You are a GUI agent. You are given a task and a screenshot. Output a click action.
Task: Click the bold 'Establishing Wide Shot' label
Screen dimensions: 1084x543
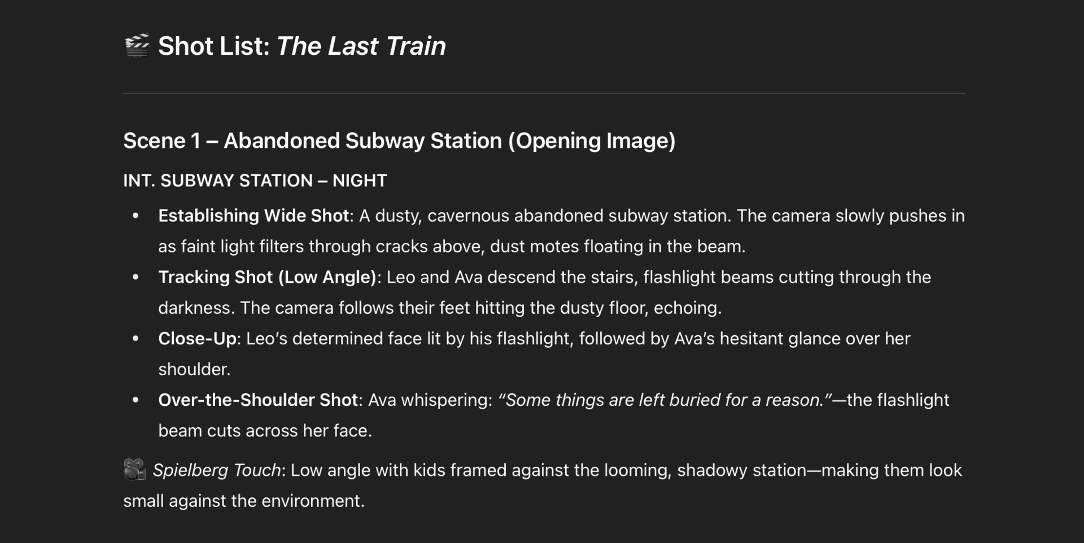(253, 216)
